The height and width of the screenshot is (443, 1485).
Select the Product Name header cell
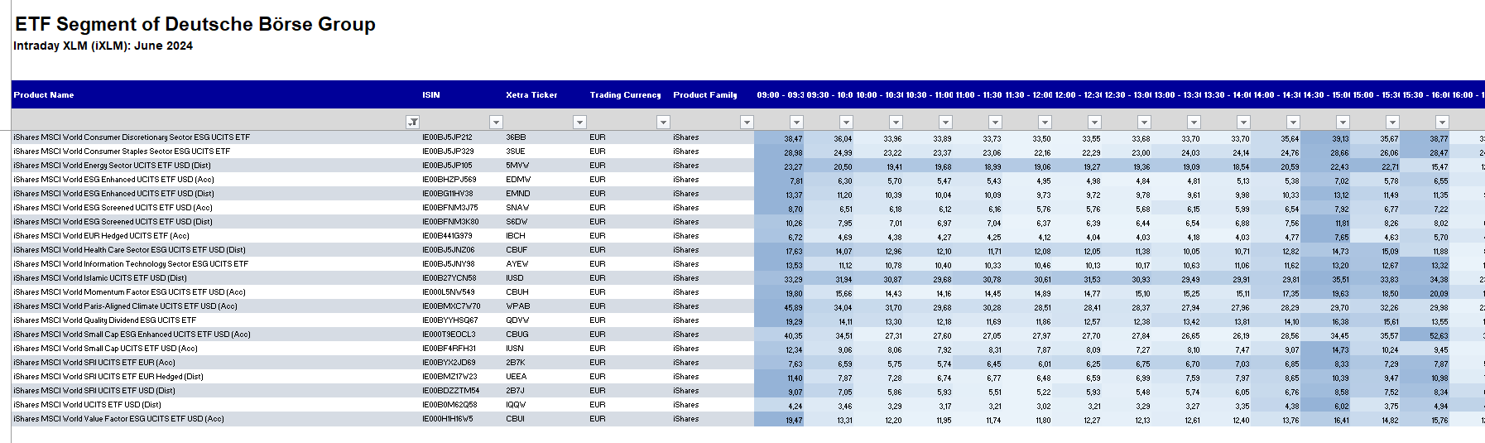pos(216,94)
